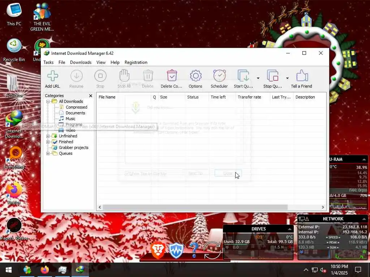Show hidden system tray icons chevron
This screenshot has height=277, width=370.
(306, 270)
